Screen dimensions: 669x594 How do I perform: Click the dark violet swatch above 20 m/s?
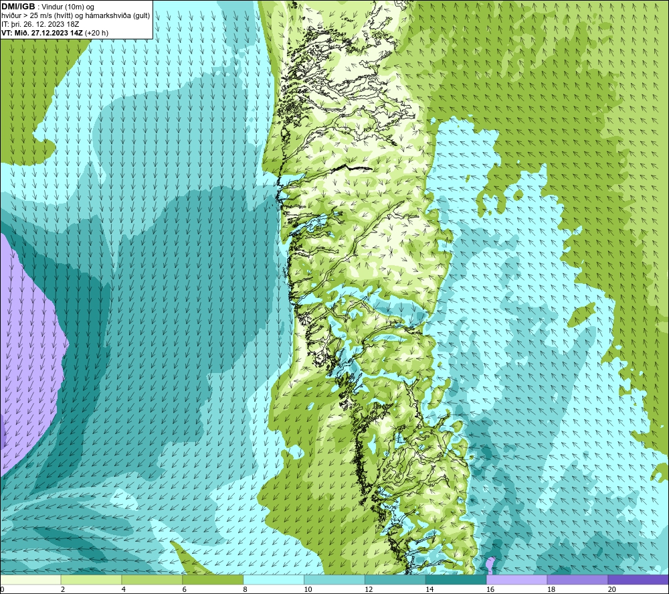pos(638,579)
